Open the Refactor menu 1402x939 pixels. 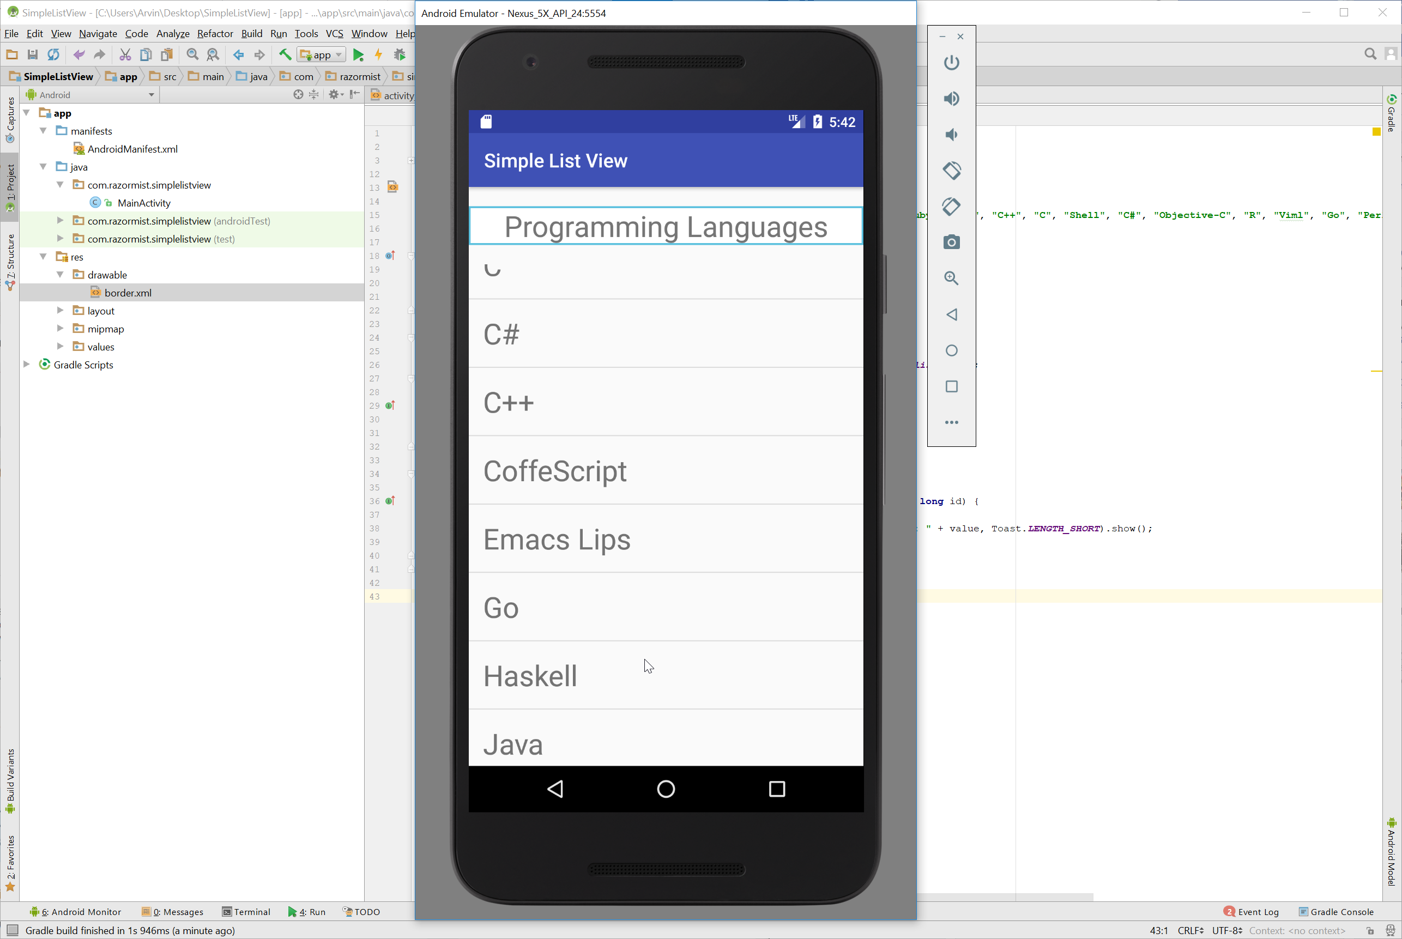[215, 34]
